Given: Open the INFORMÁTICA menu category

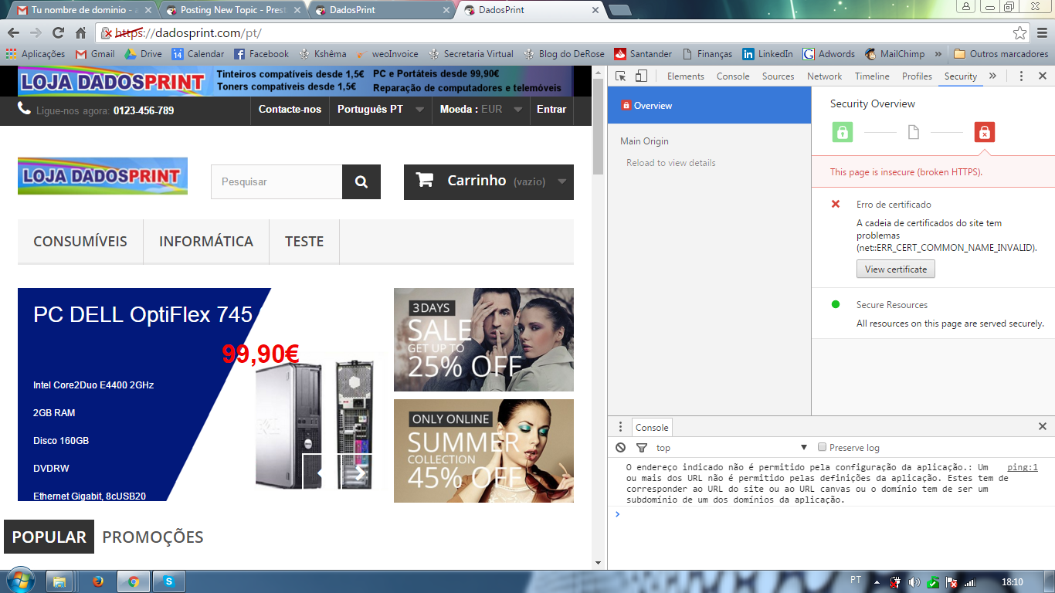Looking at the screenshot, I should (206, 242).
